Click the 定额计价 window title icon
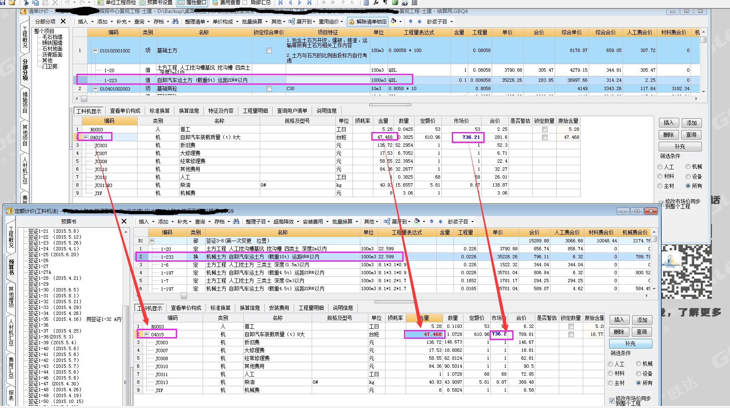Viewport: 730px width, 408px height. coord(10,211)
